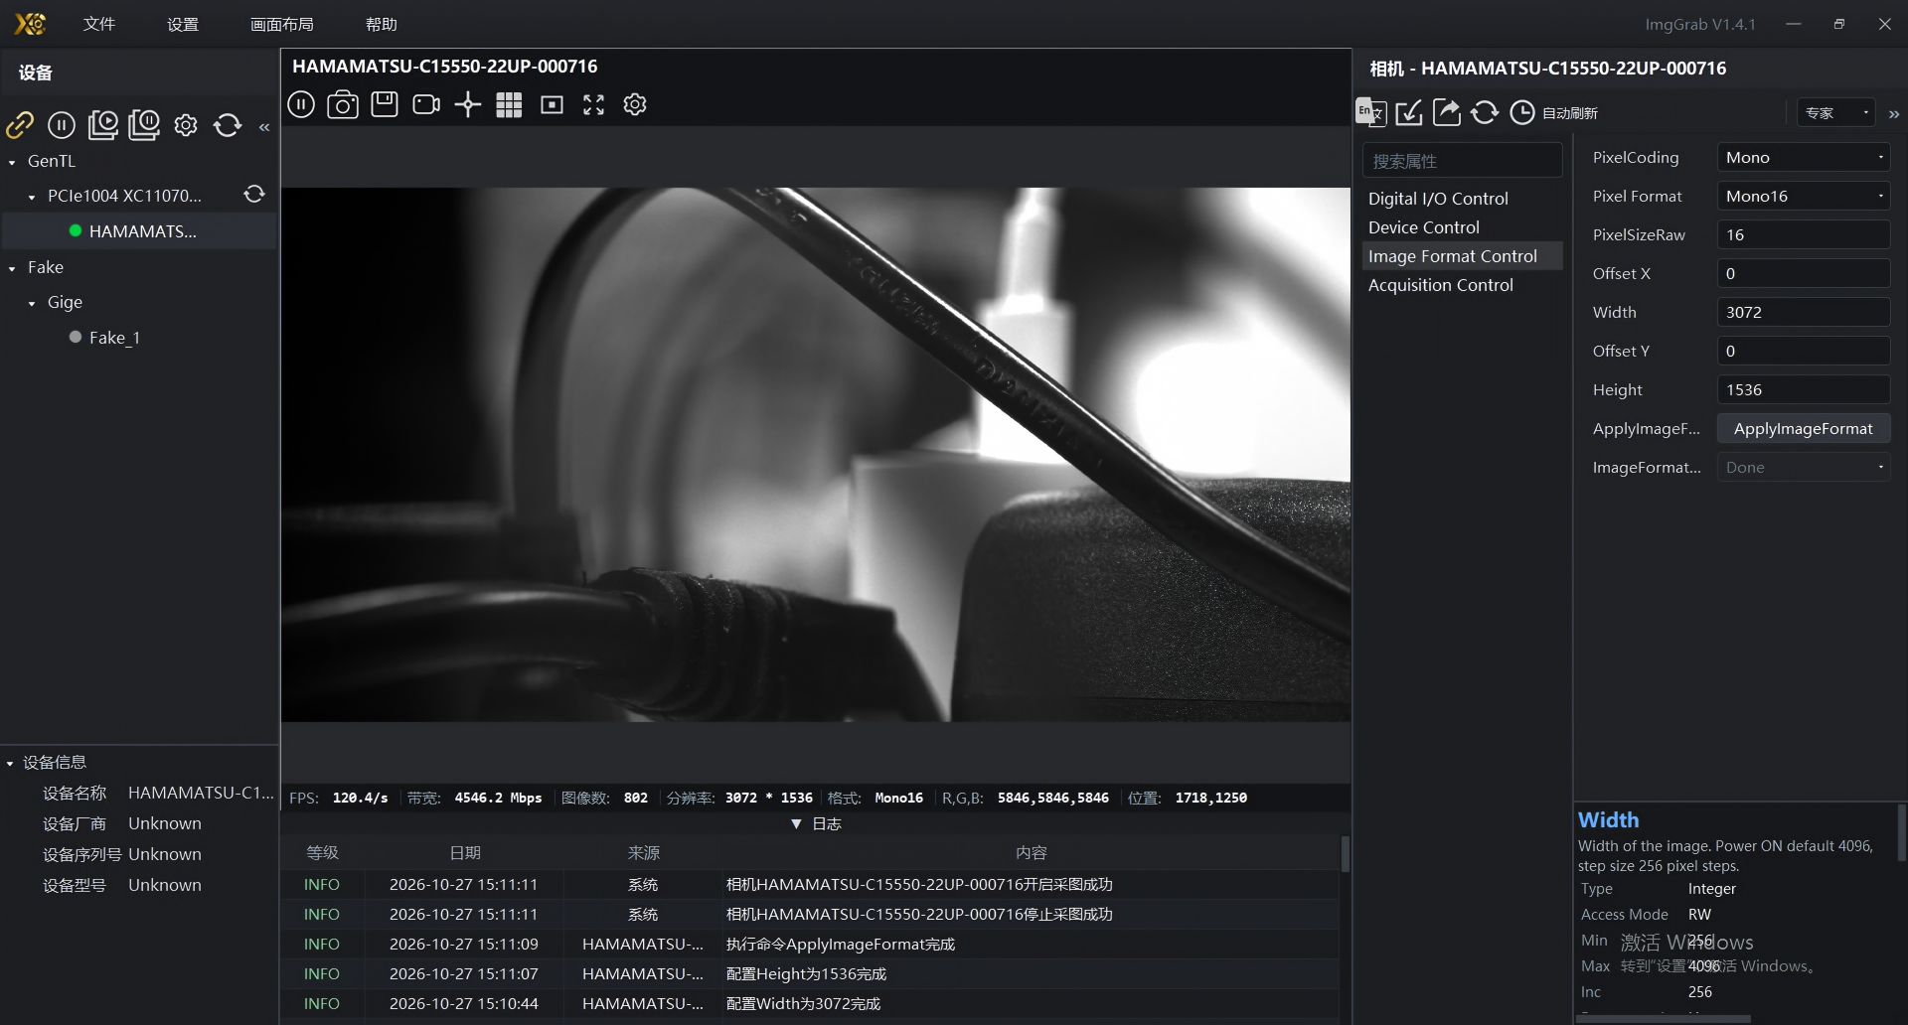Open the viewer settings gear
Screen dimensions: 1908x1025
635,104
